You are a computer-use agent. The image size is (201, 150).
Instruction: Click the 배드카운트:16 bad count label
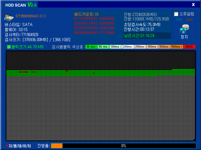pos(86,14)
